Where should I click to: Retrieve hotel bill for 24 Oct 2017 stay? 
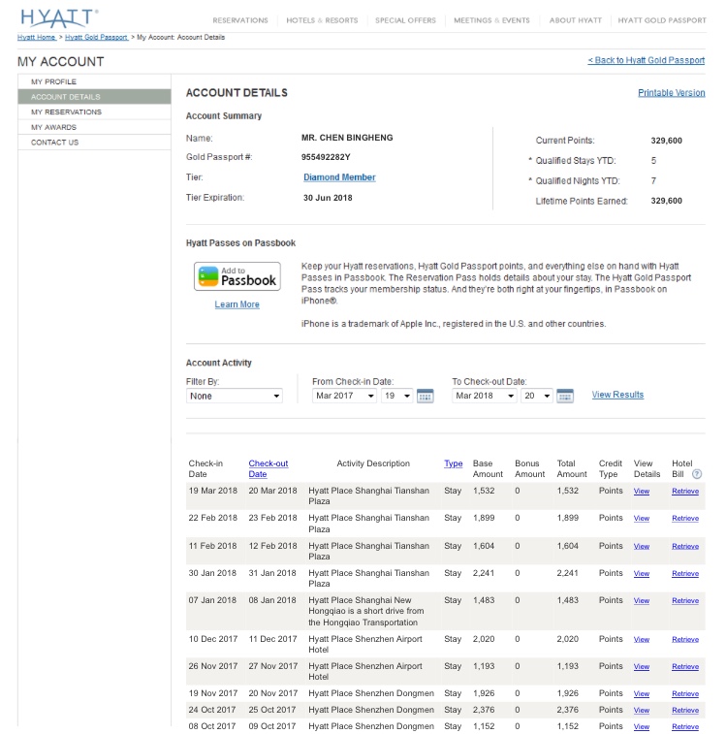tap(685, 710)
